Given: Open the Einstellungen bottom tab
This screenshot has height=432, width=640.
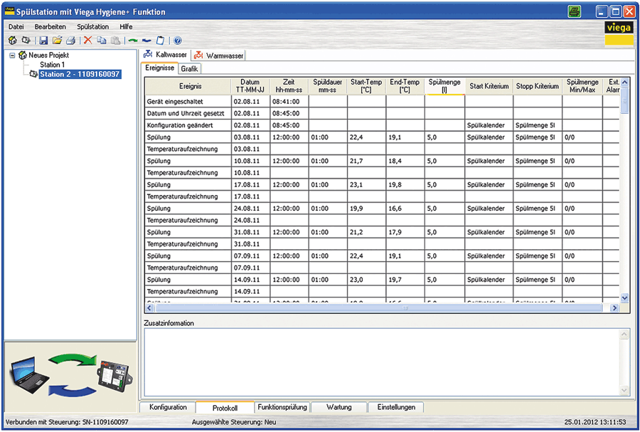Looking at the screenshot, I should click(396, 407).
